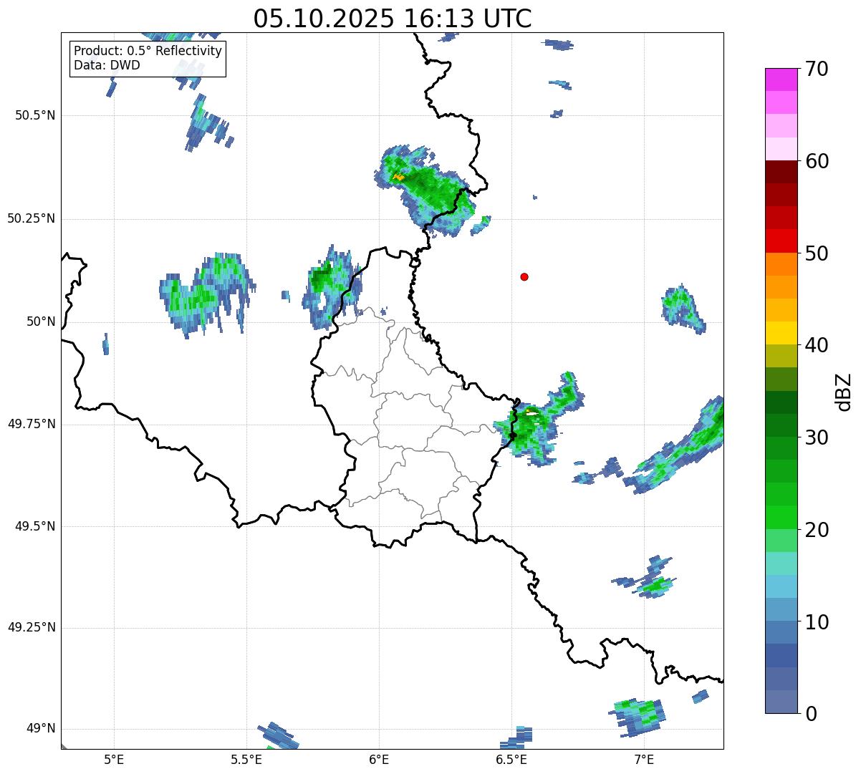Click the 49.5°N latitude label

pyautogui.click(x=35, y=526)
